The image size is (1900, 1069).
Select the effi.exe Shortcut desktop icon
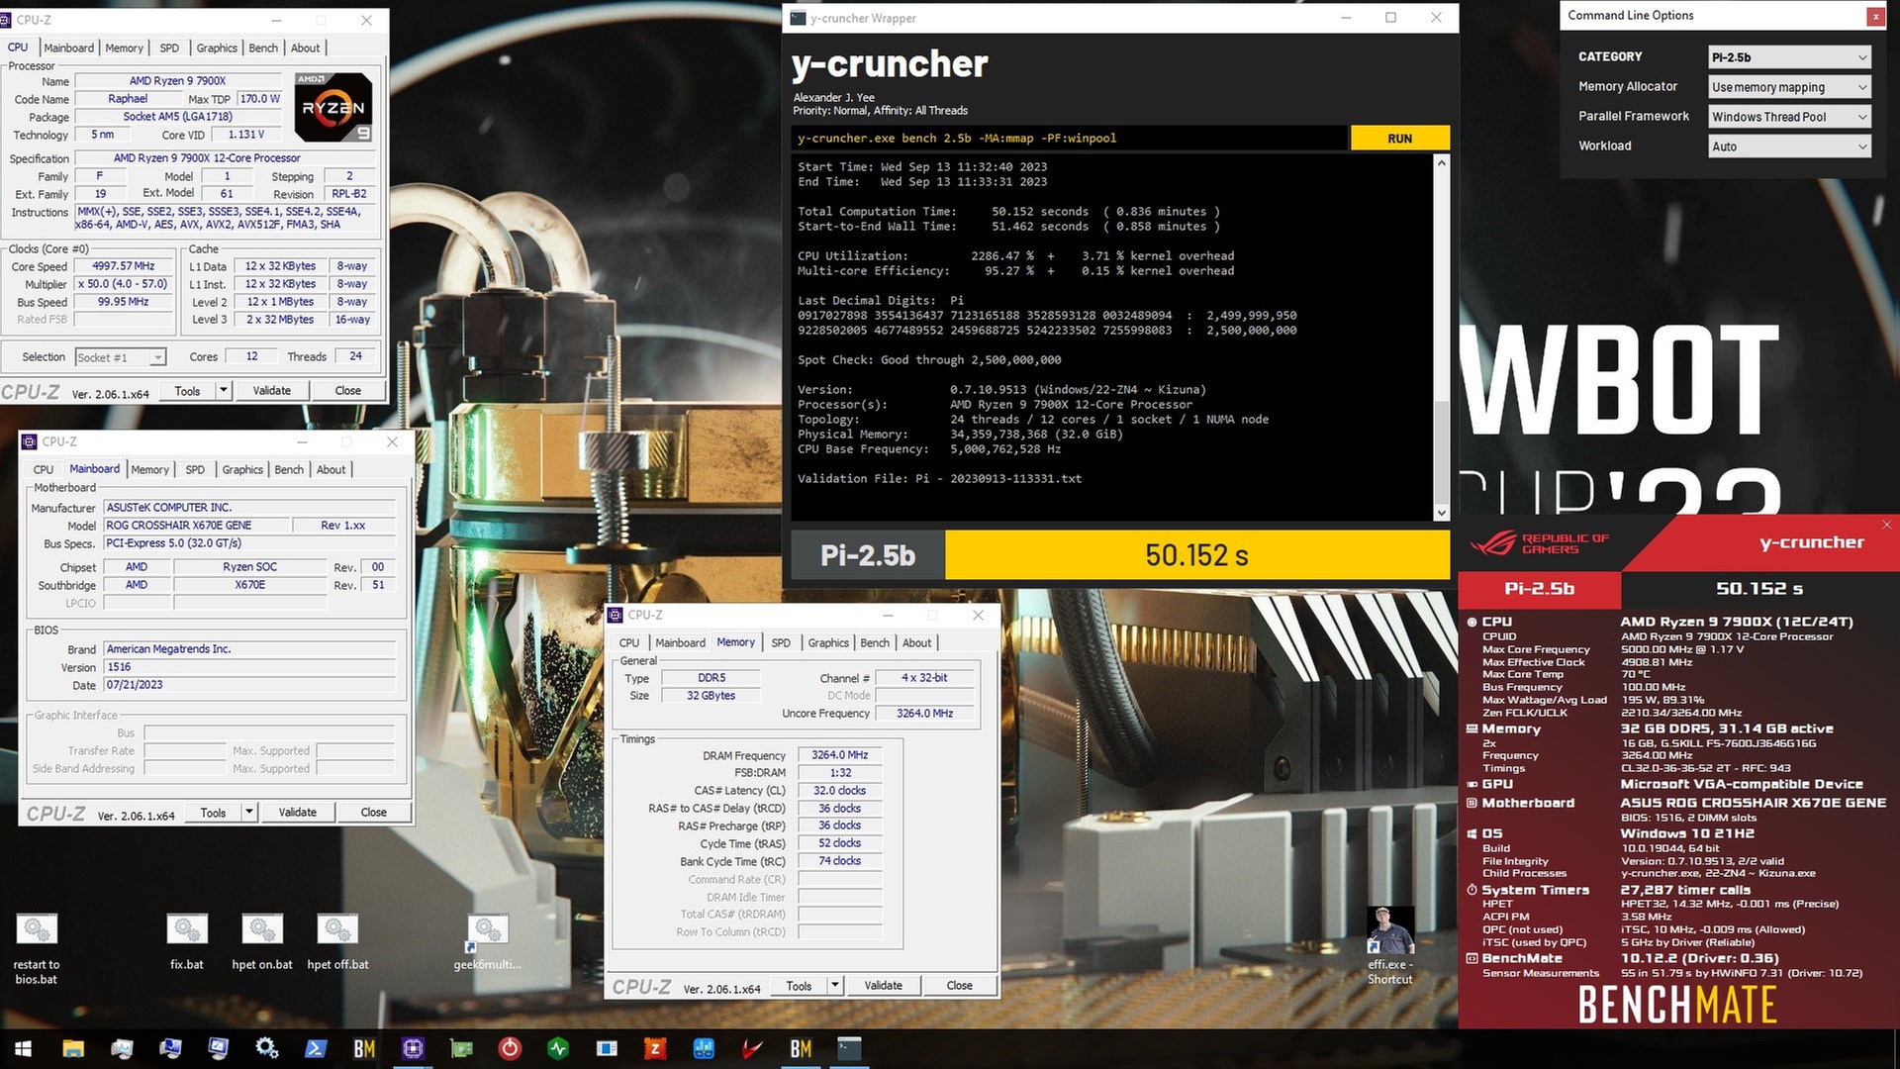[1390, 945]
